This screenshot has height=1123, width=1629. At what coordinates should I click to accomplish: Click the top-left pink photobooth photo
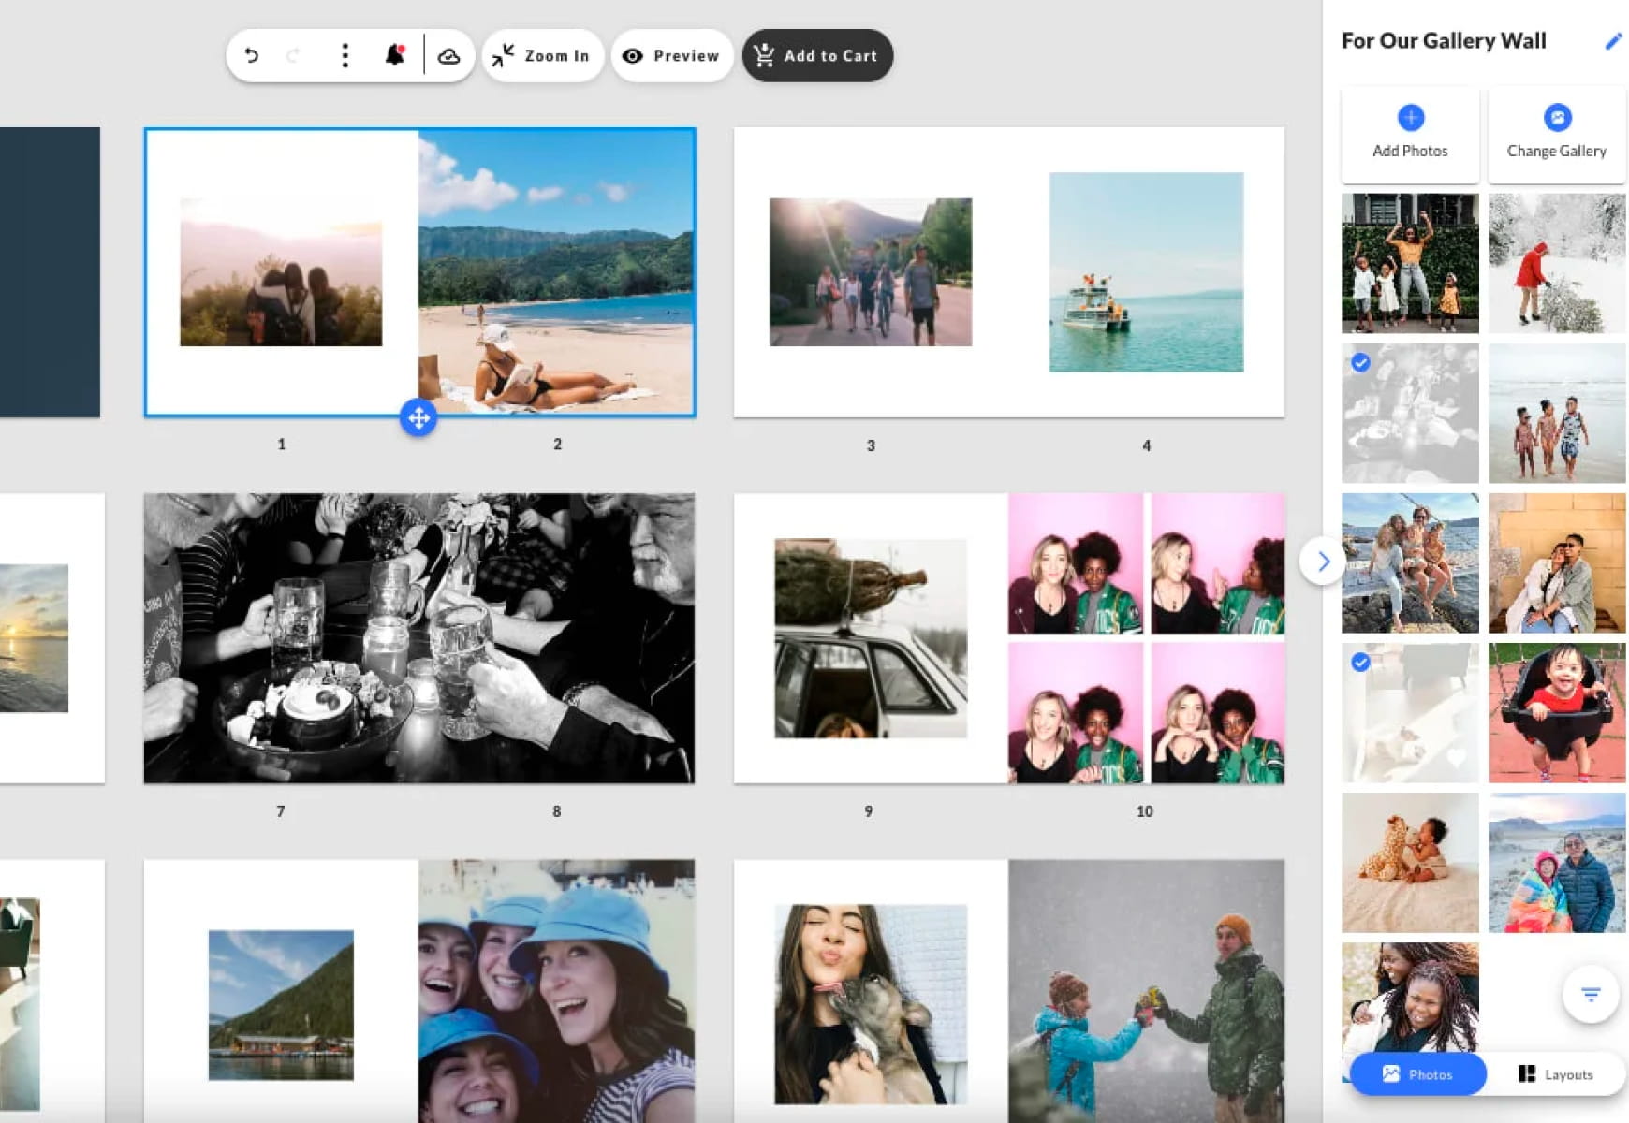pos(1075,564)
